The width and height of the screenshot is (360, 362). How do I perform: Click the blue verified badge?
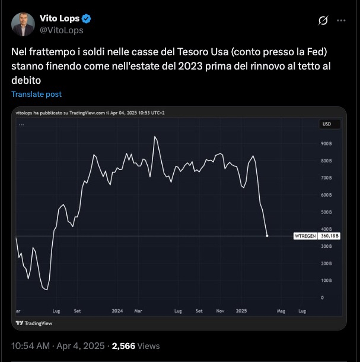pos(85,19)
